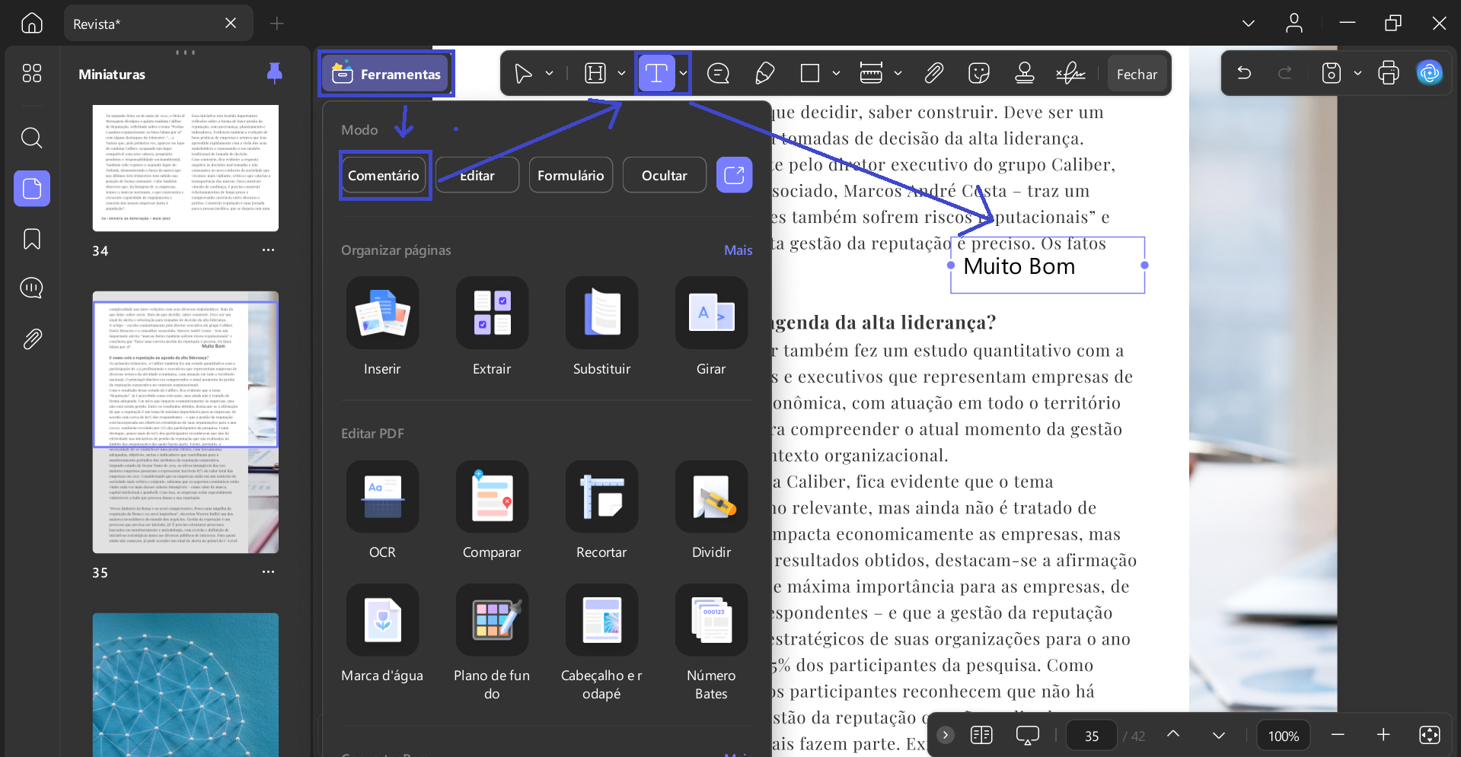Save the document
This screenshot has width=1461, height=757.
[x=1331, y=74]
